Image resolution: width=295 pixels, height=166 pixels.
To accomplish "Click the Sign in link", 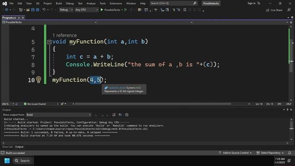I will point(251,3).
